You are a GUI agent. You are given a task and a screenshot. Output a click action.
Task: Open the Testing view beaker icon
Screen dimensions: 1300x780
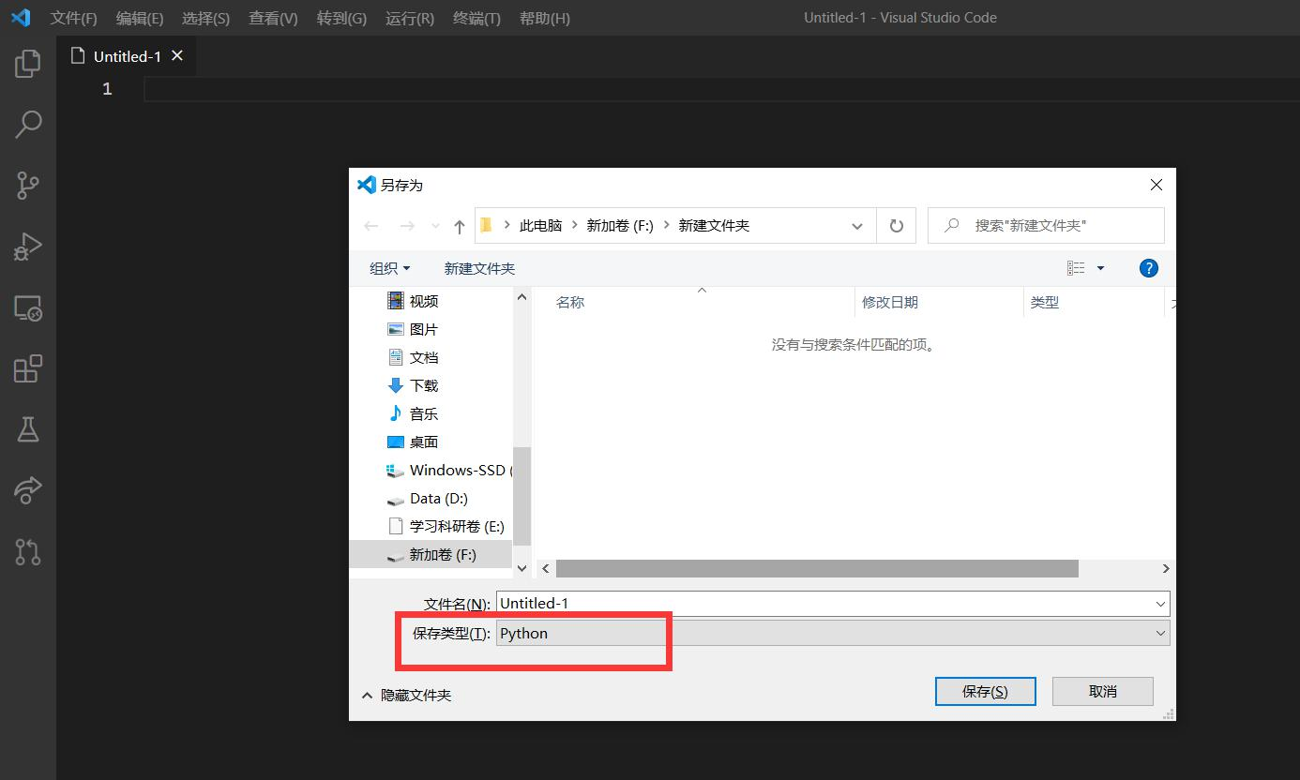coord(27,429)
